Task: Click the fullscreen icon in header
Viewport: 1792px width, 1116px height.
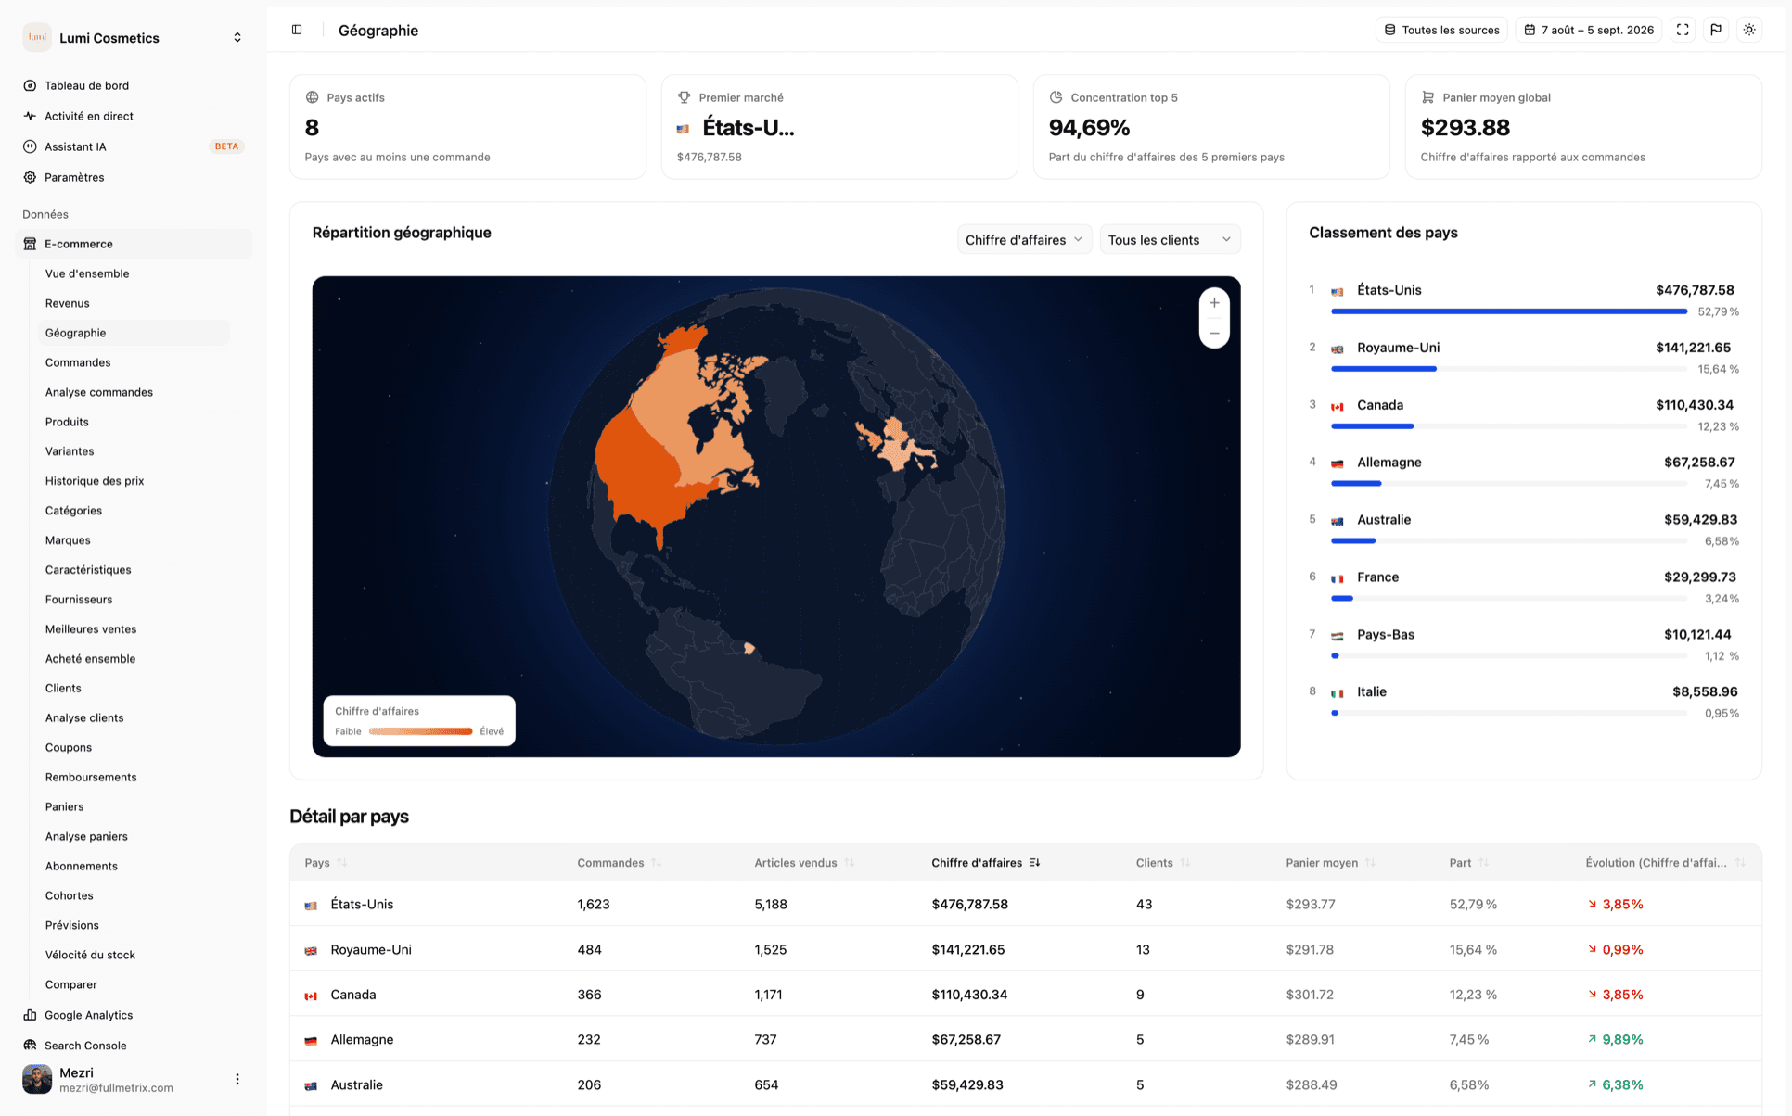Action: (1683, 30)
